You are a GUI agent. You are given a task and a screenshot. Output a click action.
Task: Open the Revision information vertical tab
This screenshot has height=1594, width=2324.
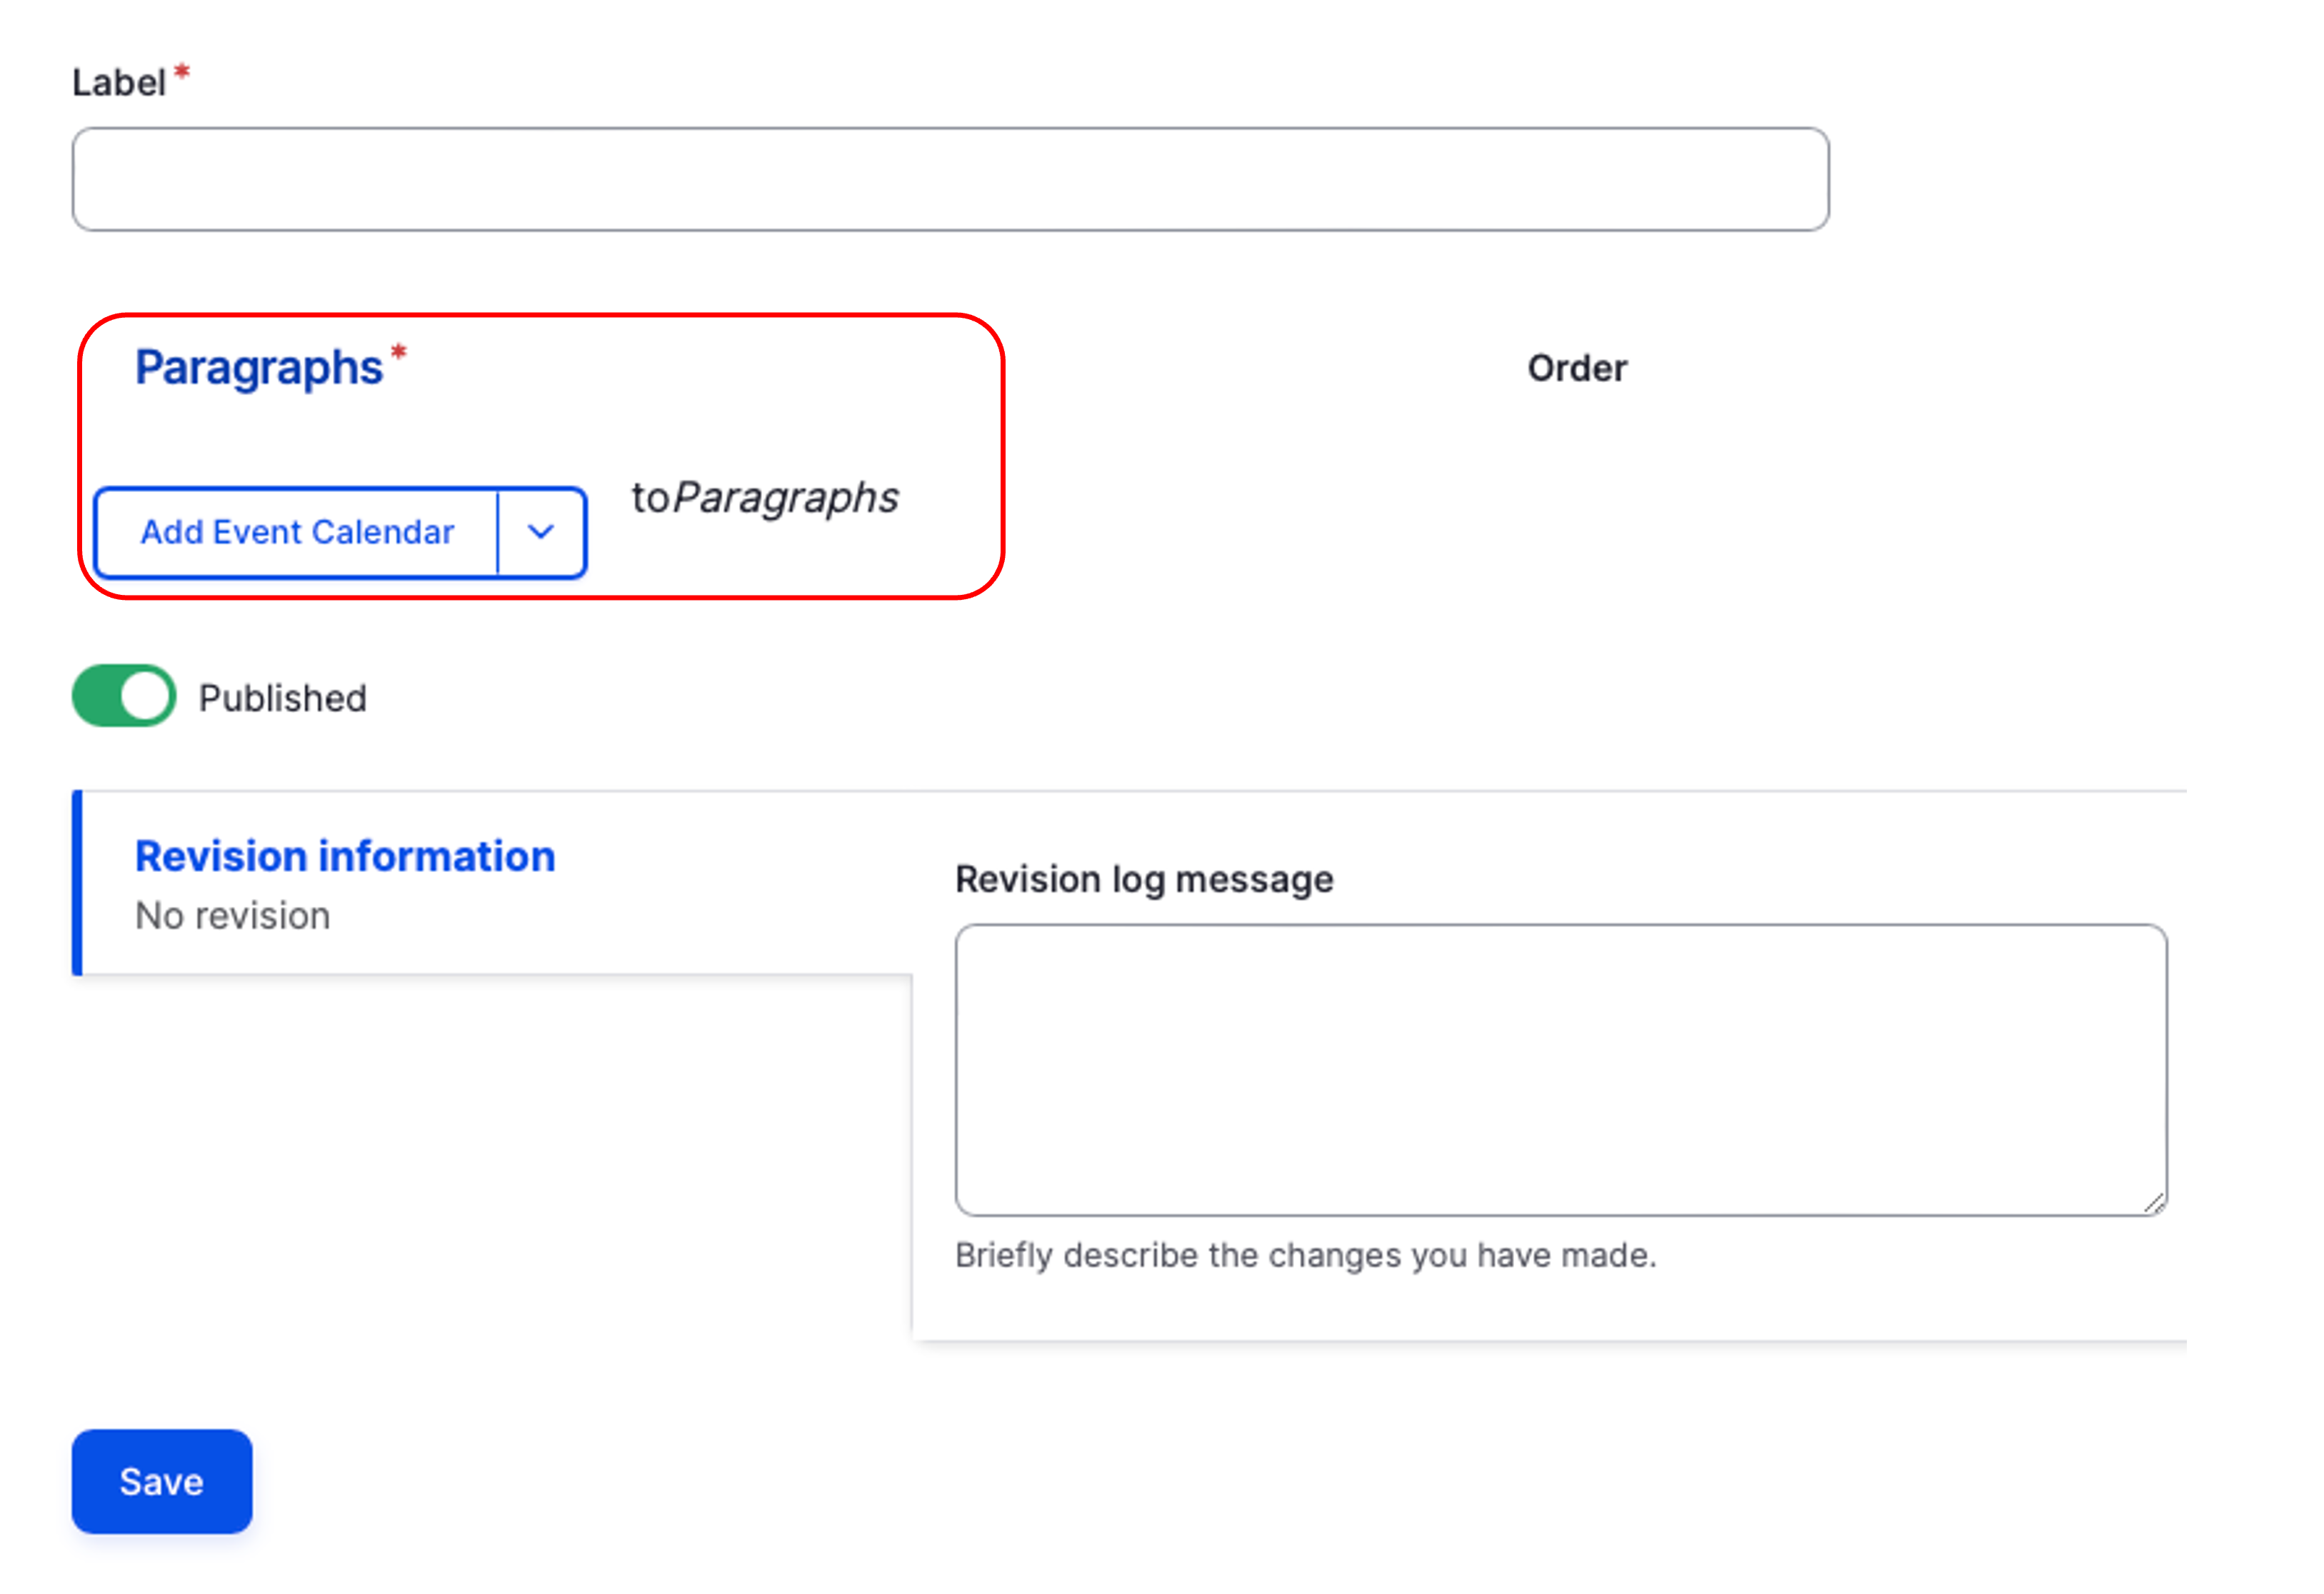345,857
